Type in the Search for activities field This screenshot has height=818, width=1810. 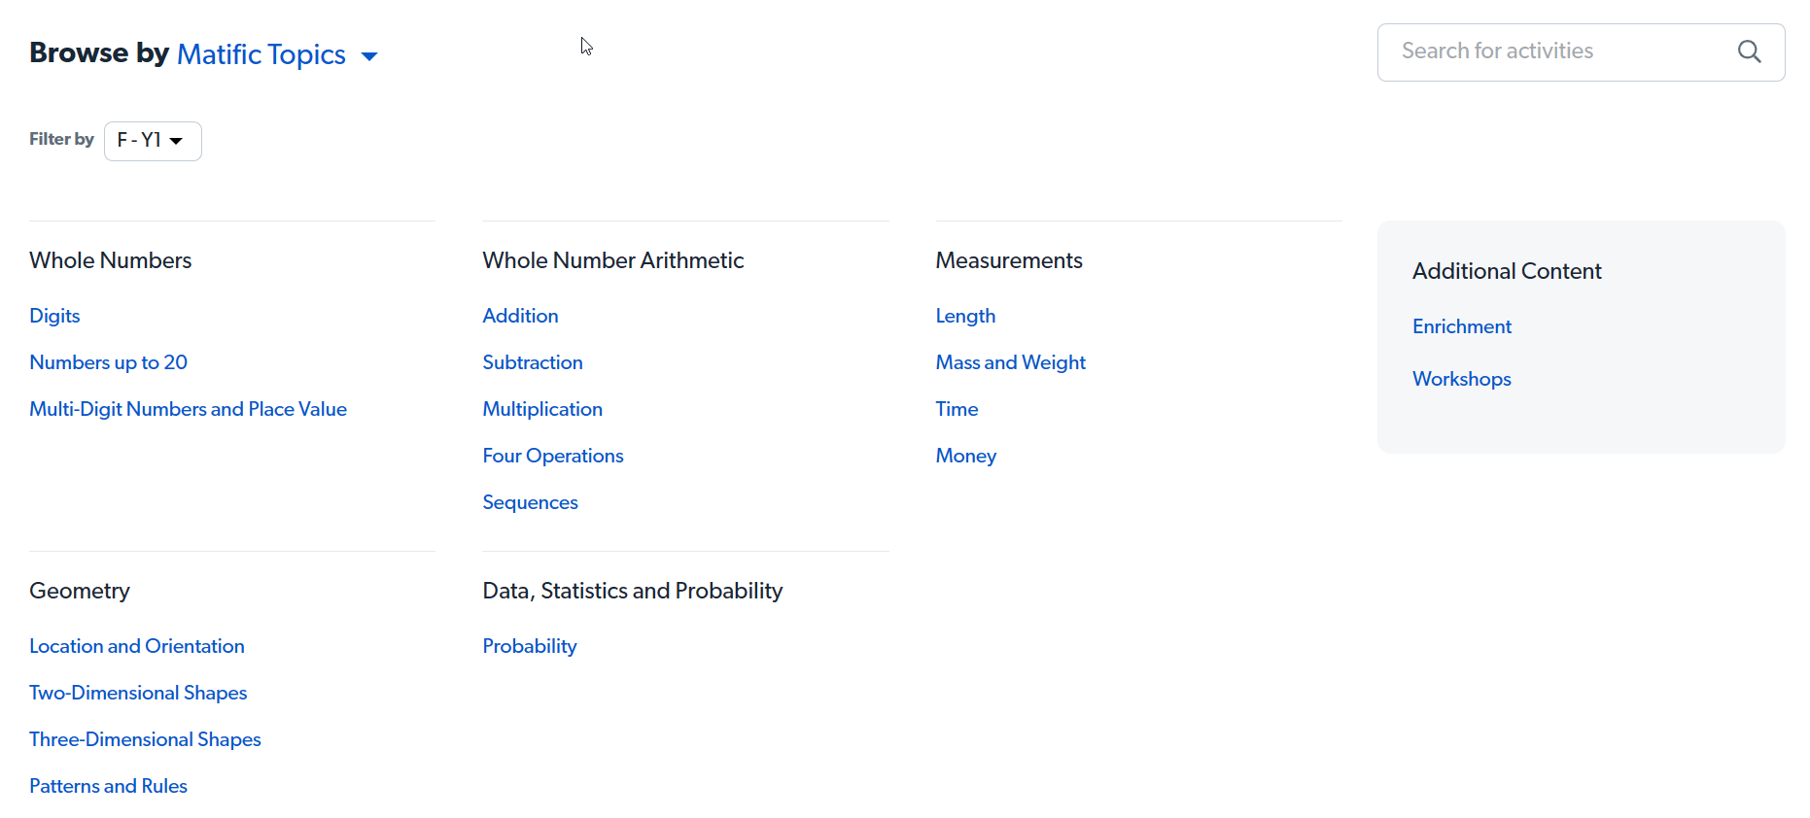coord(1555,51)
